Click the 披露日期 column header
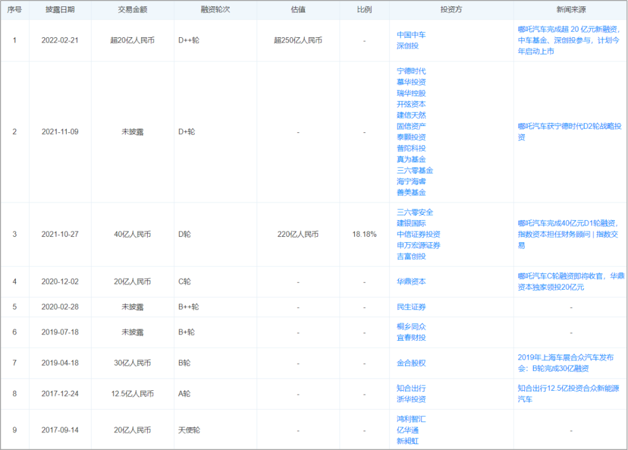 coord(60,10)
